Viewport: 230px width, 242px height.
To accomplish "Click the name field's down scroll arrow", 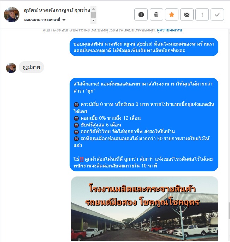I will pos(93,20).
